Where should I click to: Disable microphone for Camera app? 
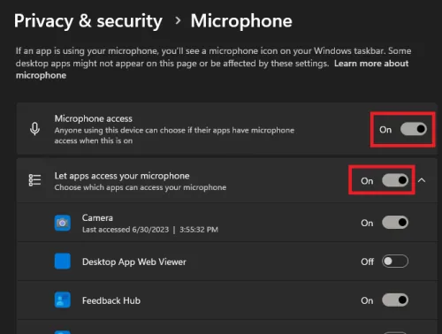tap(395, 223)
